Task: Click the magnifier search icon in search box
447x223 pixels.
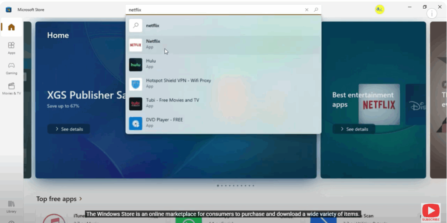Action: pyautogui.click(x=316, y=10)
